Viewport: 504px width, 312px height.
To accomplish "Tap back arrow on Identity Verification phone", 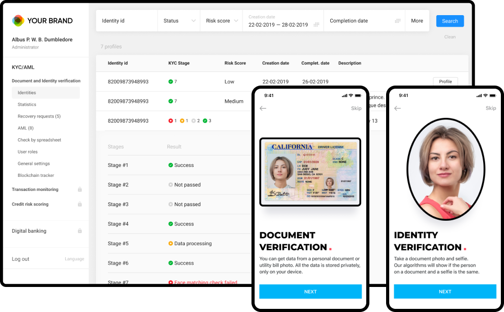I will coord(398,109).
